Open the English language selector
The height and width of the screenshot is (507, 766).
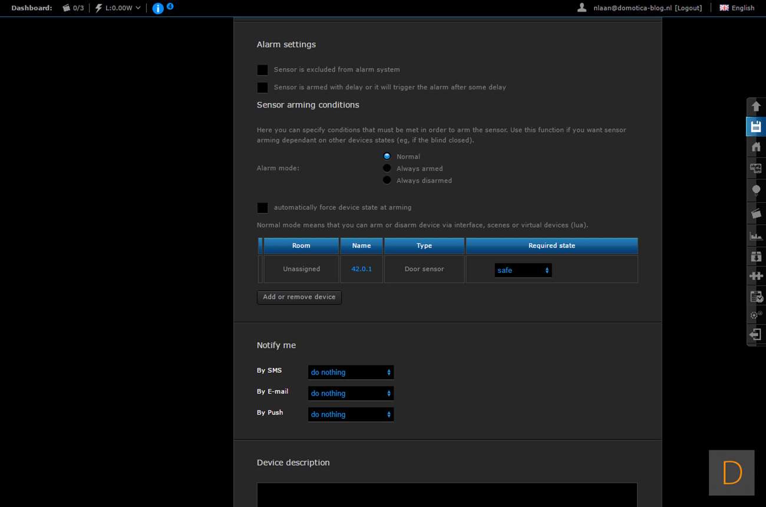[737, 8]
